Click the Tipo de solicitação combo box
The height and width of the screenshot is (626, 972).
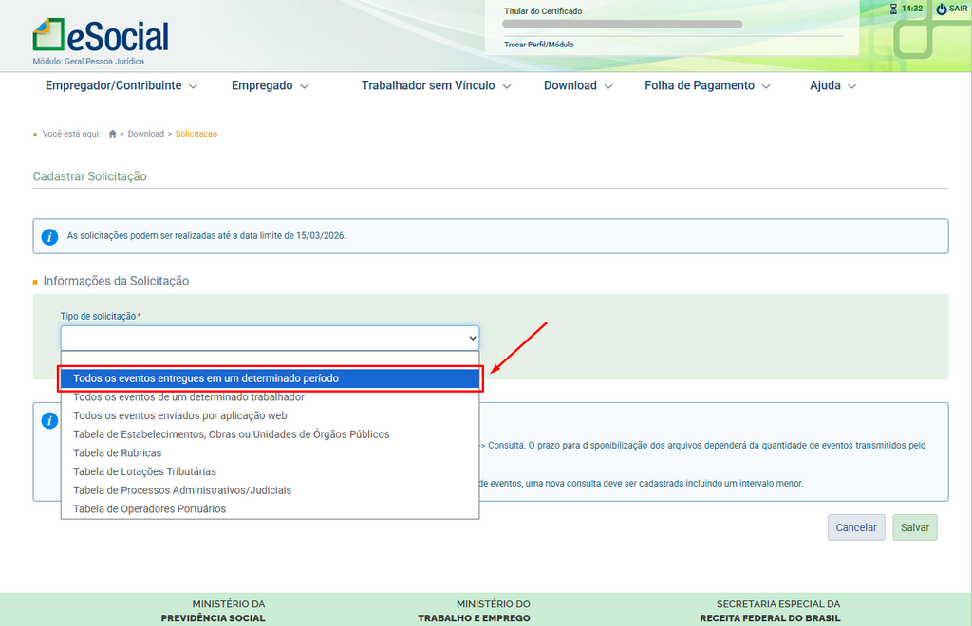pos(270,338)
